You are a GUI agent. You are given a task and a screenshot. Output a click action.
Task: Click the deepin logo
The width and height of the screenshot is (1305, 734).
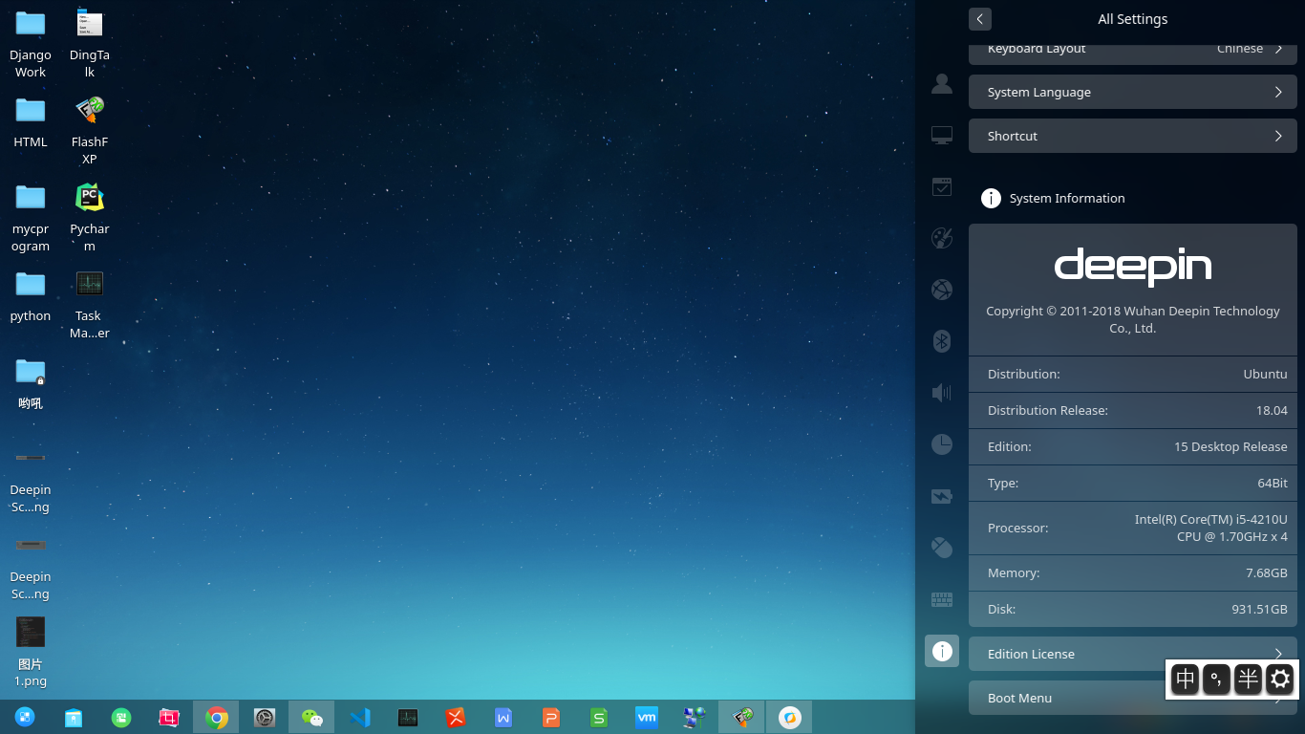click(x=1133, y=267)
